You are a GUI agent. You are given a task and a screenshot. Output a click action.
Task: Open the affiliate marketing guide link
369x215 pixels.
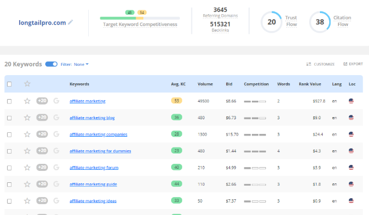[x=93, y=185]
